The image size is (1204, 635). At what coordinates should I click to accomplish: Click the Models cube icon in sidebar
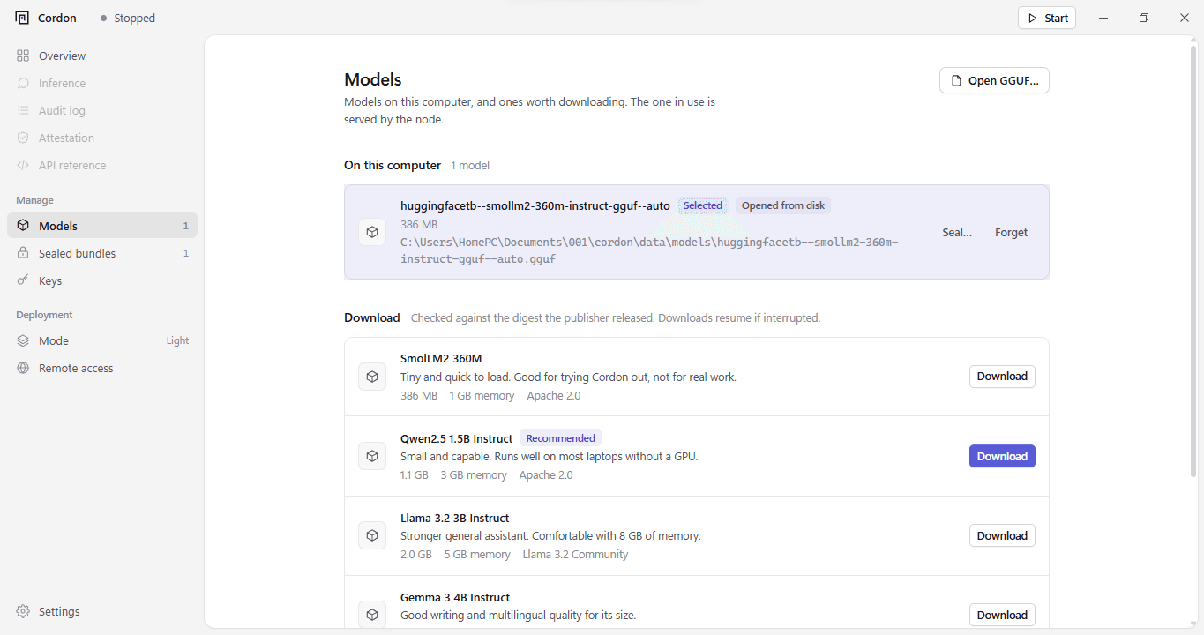23,226
